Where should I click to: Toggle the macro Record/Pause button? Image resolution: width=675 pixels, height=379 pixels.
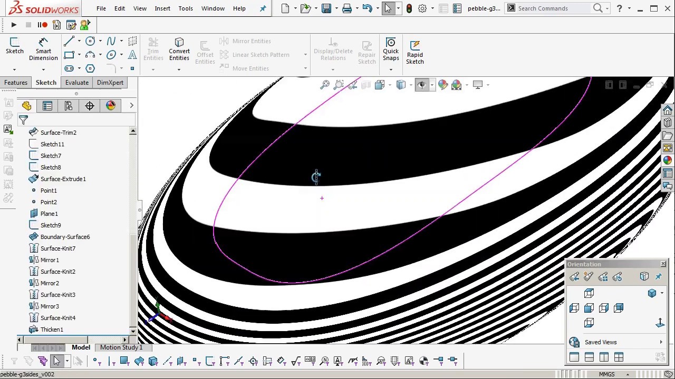point(42,25)
